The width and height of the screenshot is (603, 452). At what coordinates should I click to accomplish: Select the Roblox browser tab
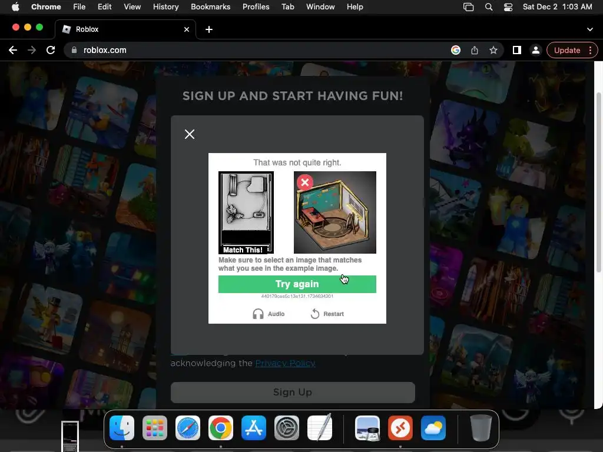pos(125,29)
